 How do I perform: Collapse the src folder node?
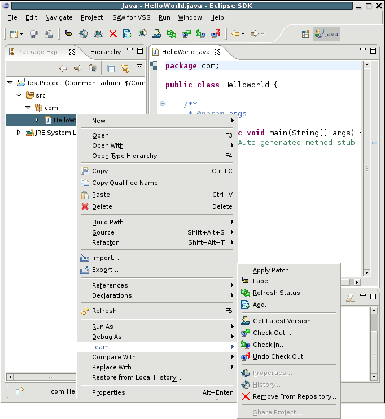pos(19,95)
